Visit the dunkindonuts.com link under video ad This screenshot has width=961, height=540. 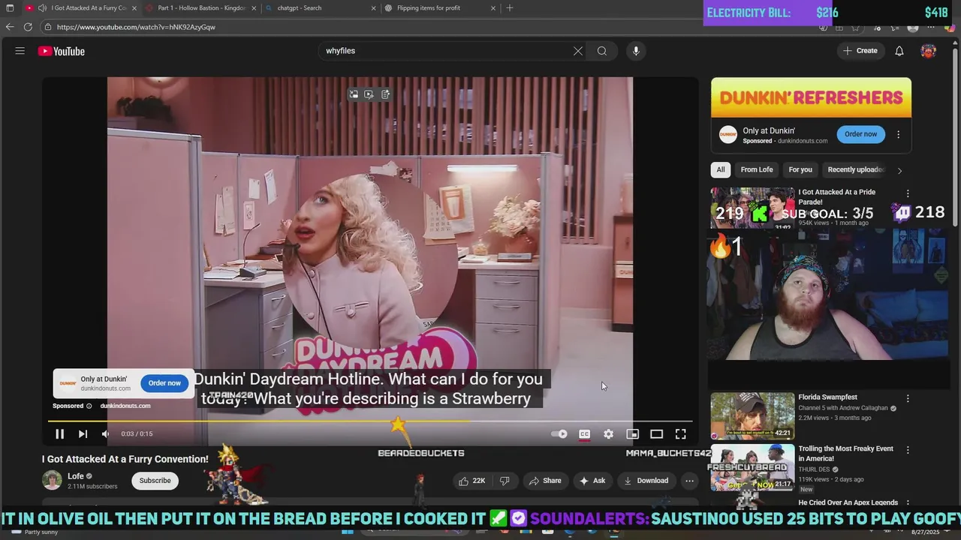[x=125, y=406]
